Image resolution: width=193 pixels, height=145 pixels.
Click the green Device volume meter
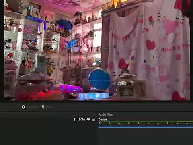tap(146, 122)
